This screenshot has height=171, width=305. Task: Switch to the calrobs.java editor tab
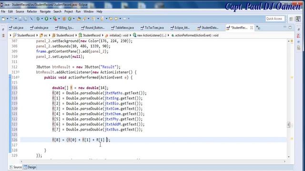click(40, 28)
